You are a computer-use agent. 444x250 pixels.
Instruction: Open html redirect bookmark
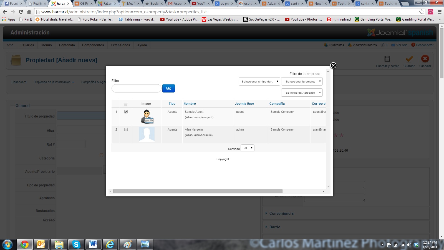tap(339, 19)
